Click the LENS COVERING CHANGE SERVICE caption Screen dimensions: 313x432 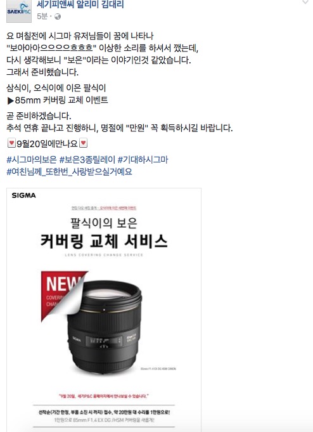[x=104, y=255]
